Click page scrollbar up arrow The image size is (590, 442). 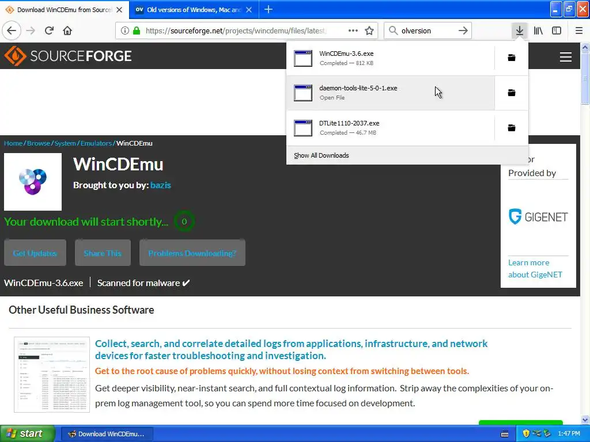tap(585, 47)
